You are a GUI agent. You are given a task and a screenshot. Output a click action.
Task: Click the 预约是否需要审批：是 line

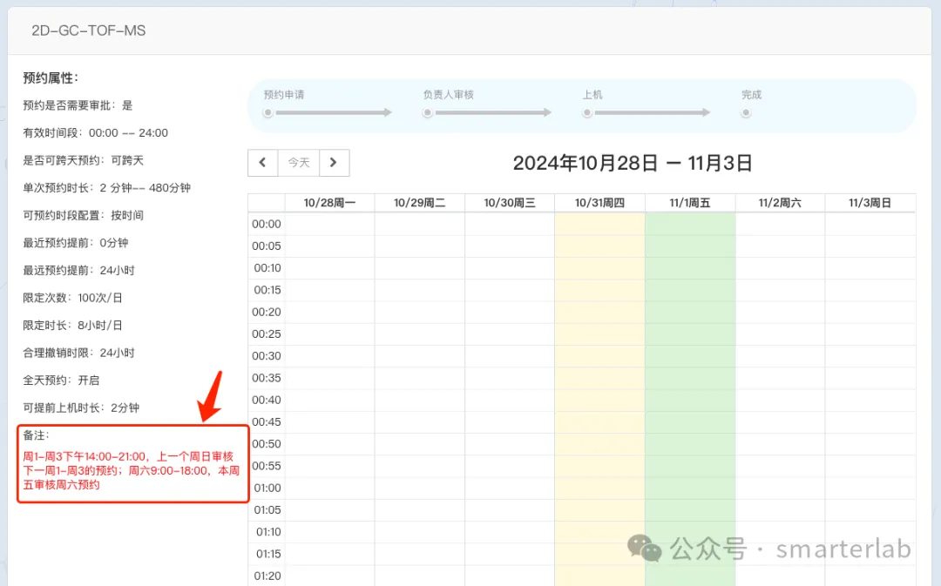(78, 105)
